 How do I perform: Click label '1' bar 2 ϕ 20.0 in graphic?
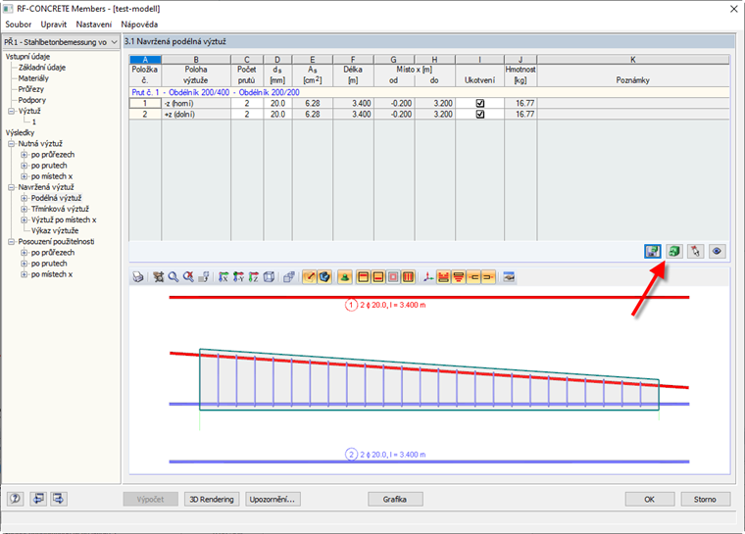click(x=385, y=305)
